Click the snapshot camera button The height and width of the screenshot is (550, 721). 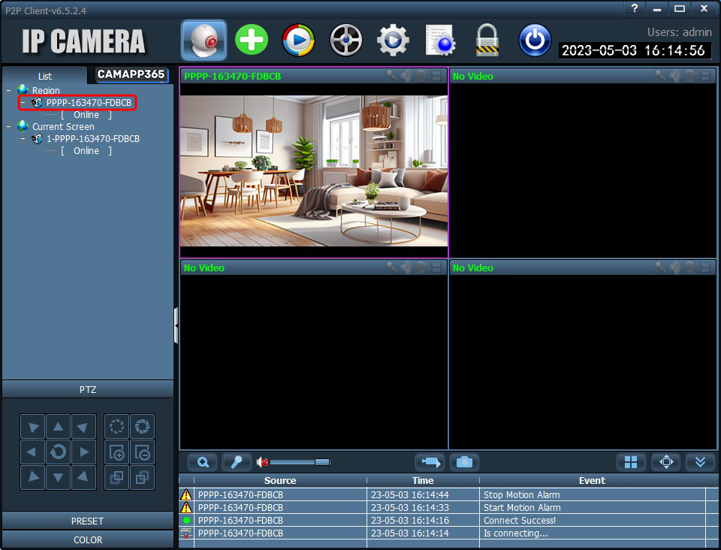click(464, 462)
